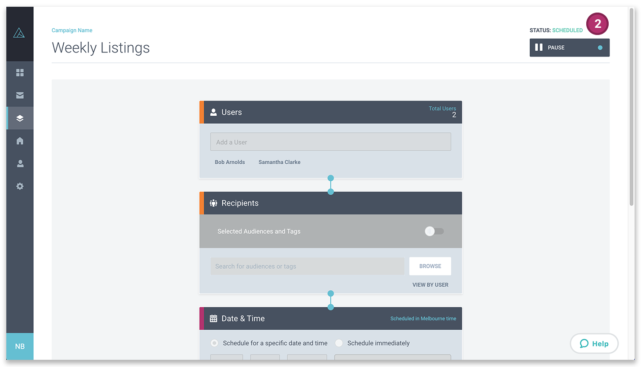The image size is (641, 367).
Task: Click the triangular app logo in the sidebar
Action: 20,32
